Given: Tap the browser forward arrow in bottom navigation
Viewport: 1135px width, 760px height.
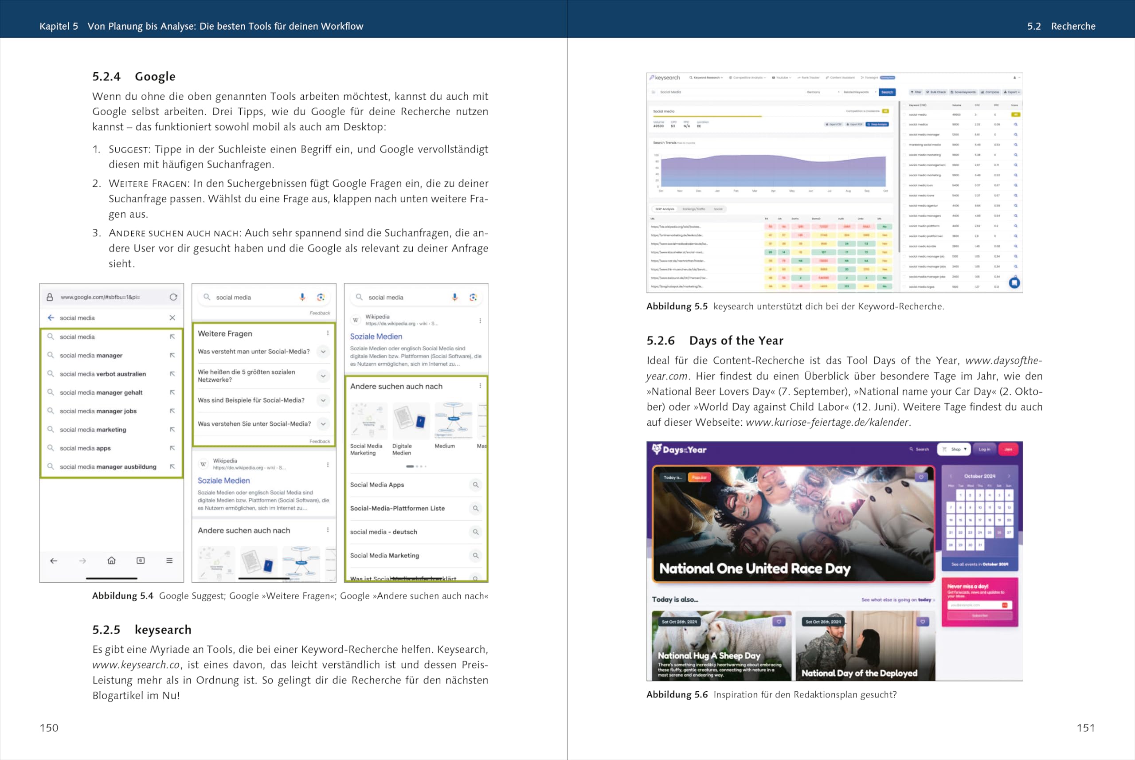Looking at the screenshot, I should coord(82,561).
